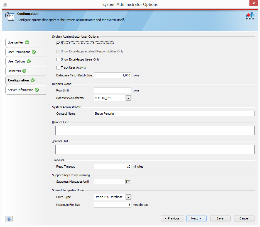Click the 'Shared Templates Drive' heading
The width and height of the screenshot is (260, 227).
(x=68, y=190)
